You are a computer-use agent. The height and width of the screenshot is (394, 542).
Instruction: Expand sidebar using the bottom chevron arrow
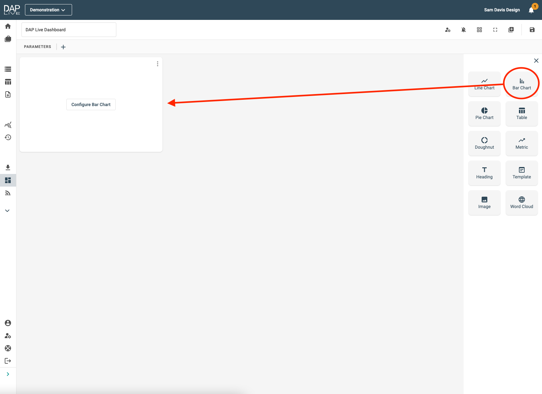pyautogui.click(x=8, y=374)
